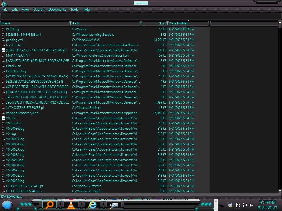The height and width of the screenshot is (211, 282).
Task: Select the MAPPING3.MAP file name
Action: (18, 55)
